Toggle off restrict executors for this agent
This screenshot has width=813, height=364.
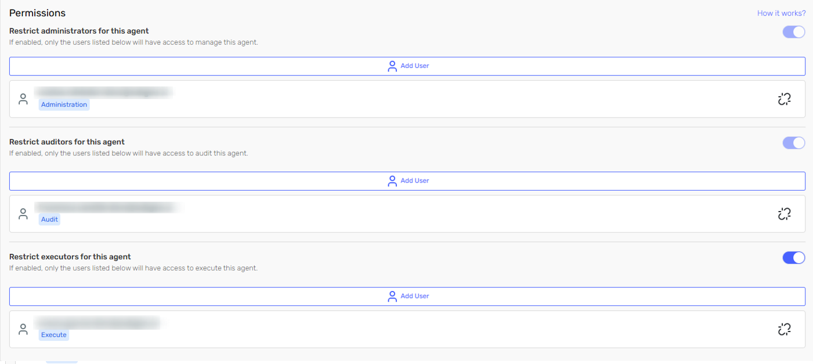(793, 257)
